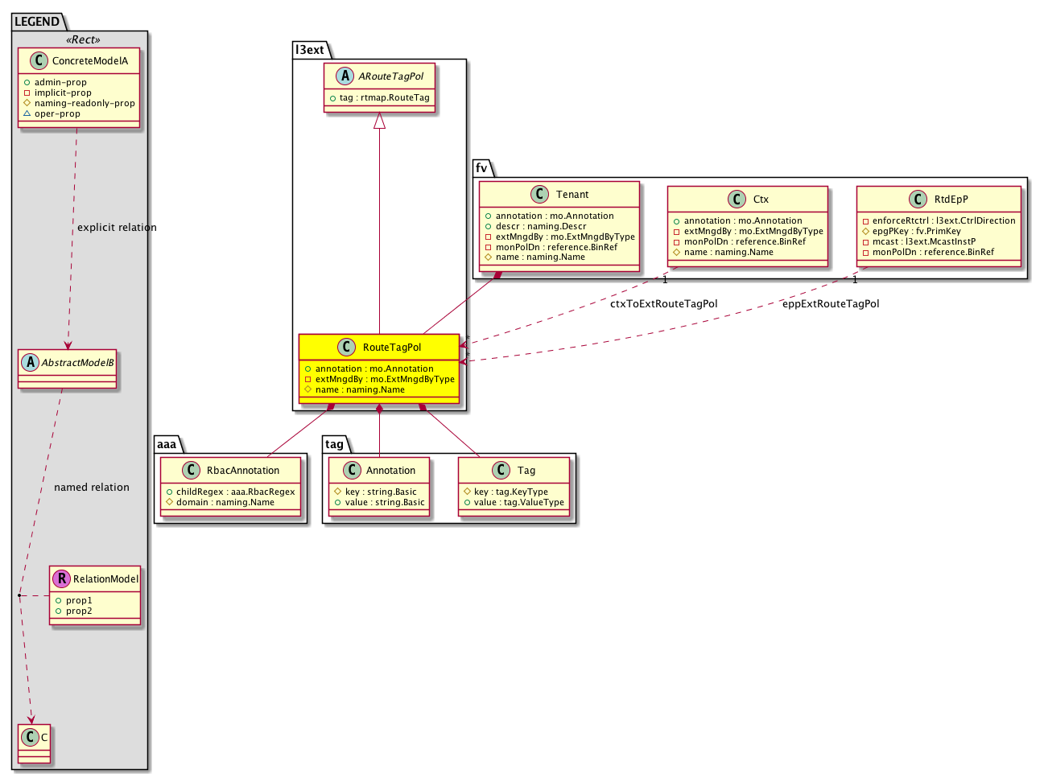Click the inheritance triangle arrowhead under ARouteTagPol

(379, 121)
